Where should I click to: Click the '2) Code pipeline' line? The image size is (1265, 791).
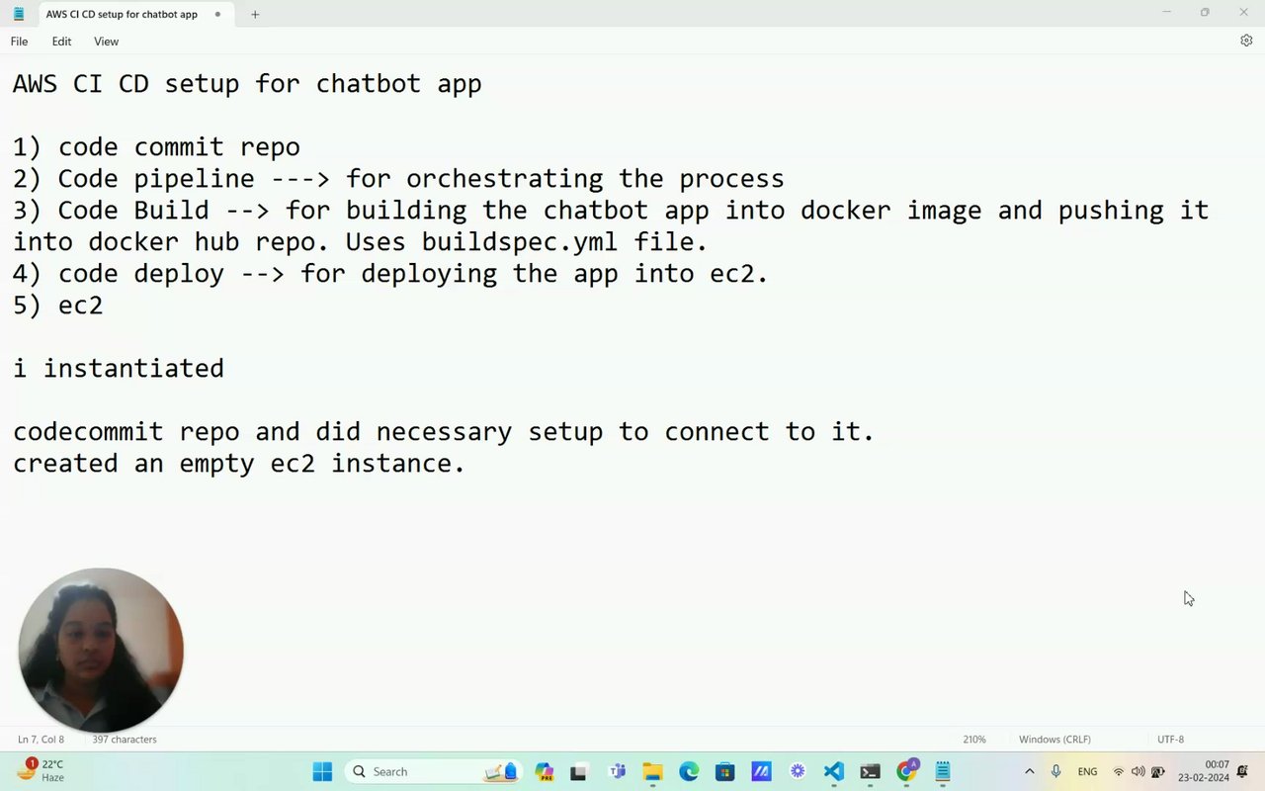coord(398,179)
